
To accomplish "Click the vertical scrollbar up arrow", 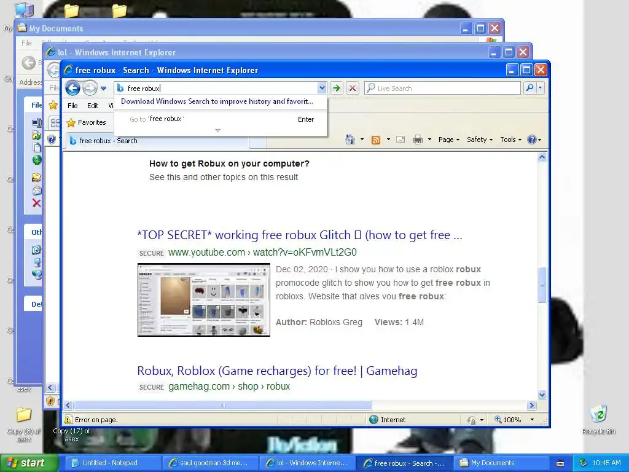I will coord(542,157).
